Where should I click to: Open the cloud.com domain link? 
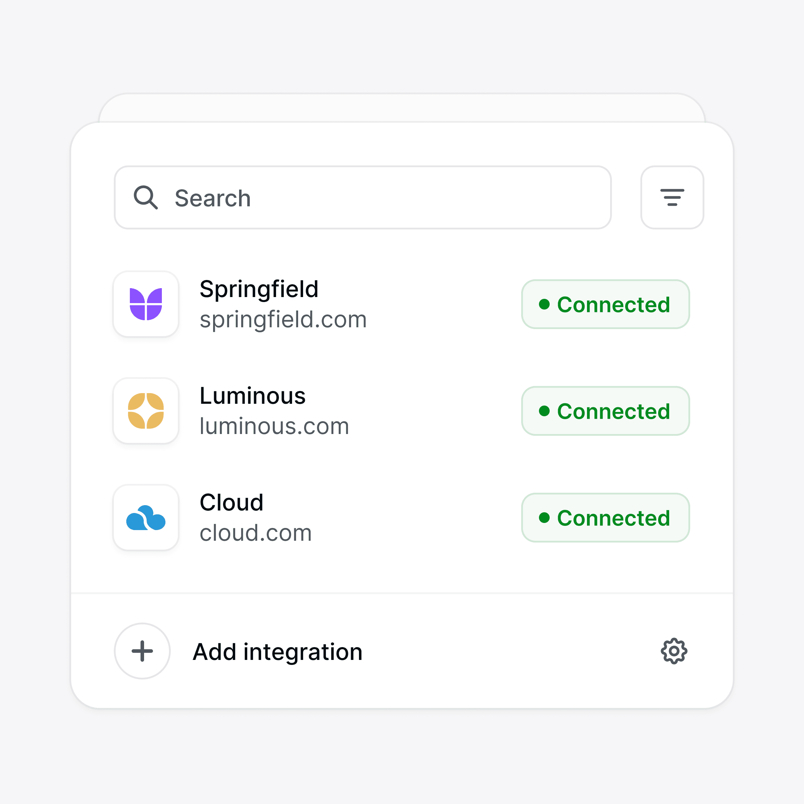255,533
